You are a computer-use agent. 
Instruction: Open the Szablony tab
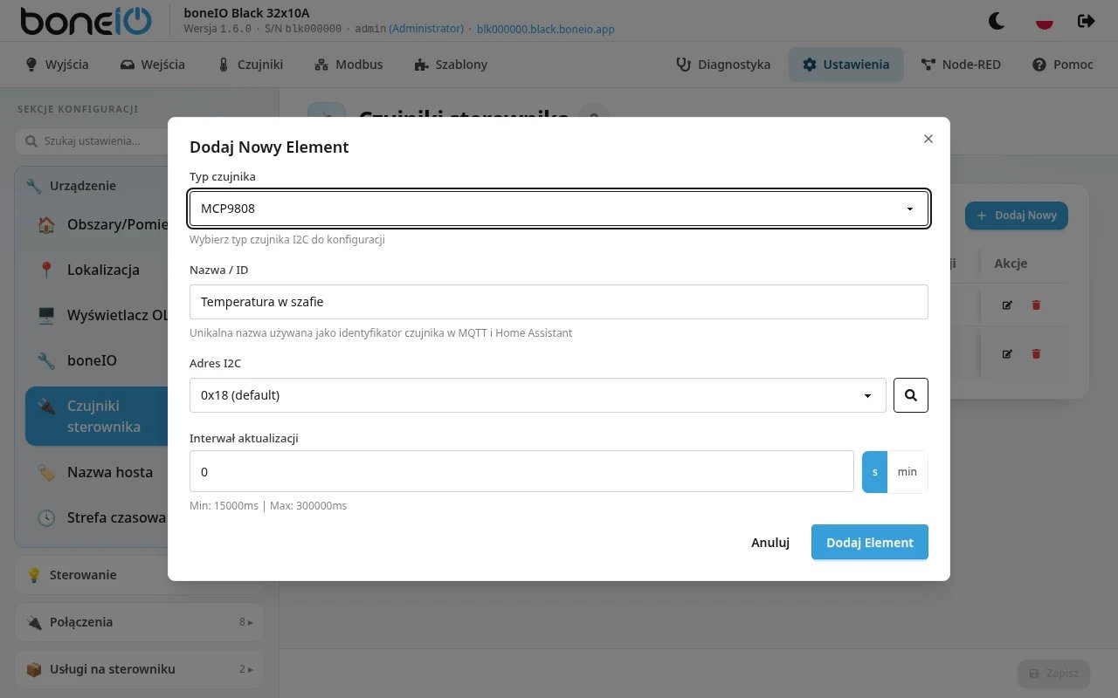pos(450,65)
